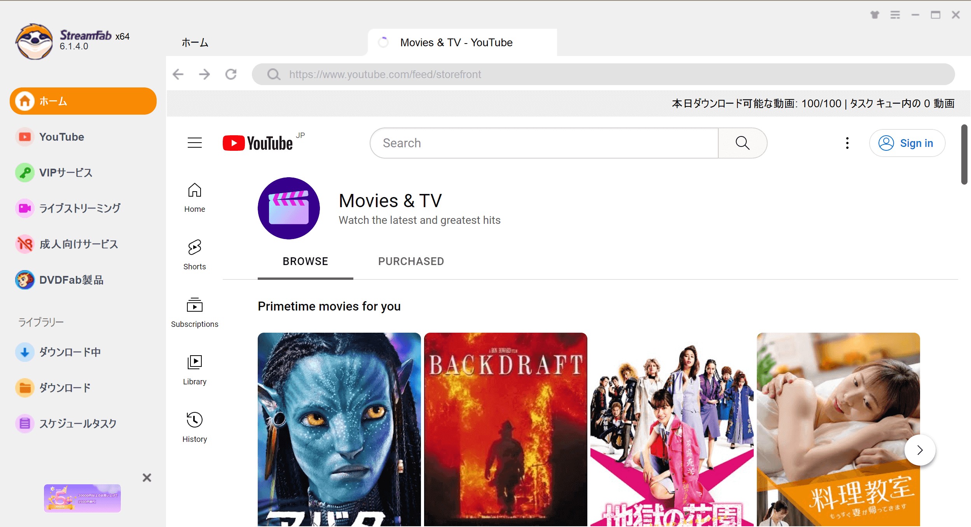Click the download quota status text
971x527 pixels.
813,103
